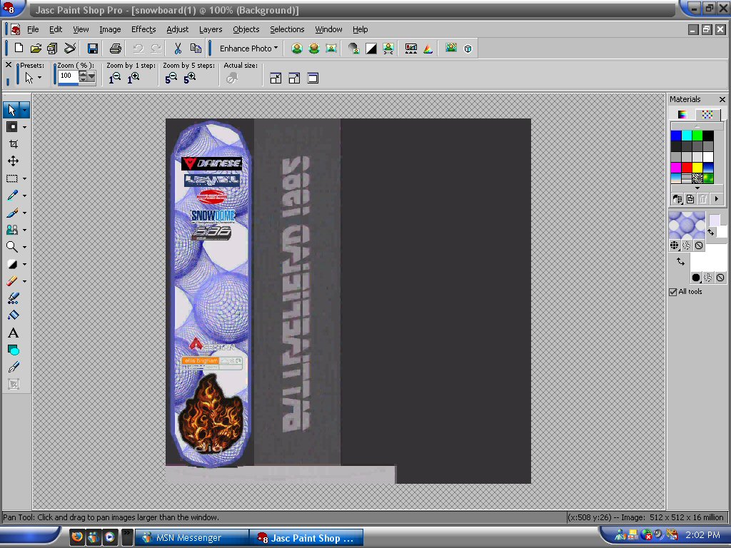Swap foreground and background colors

pos(710,232)
